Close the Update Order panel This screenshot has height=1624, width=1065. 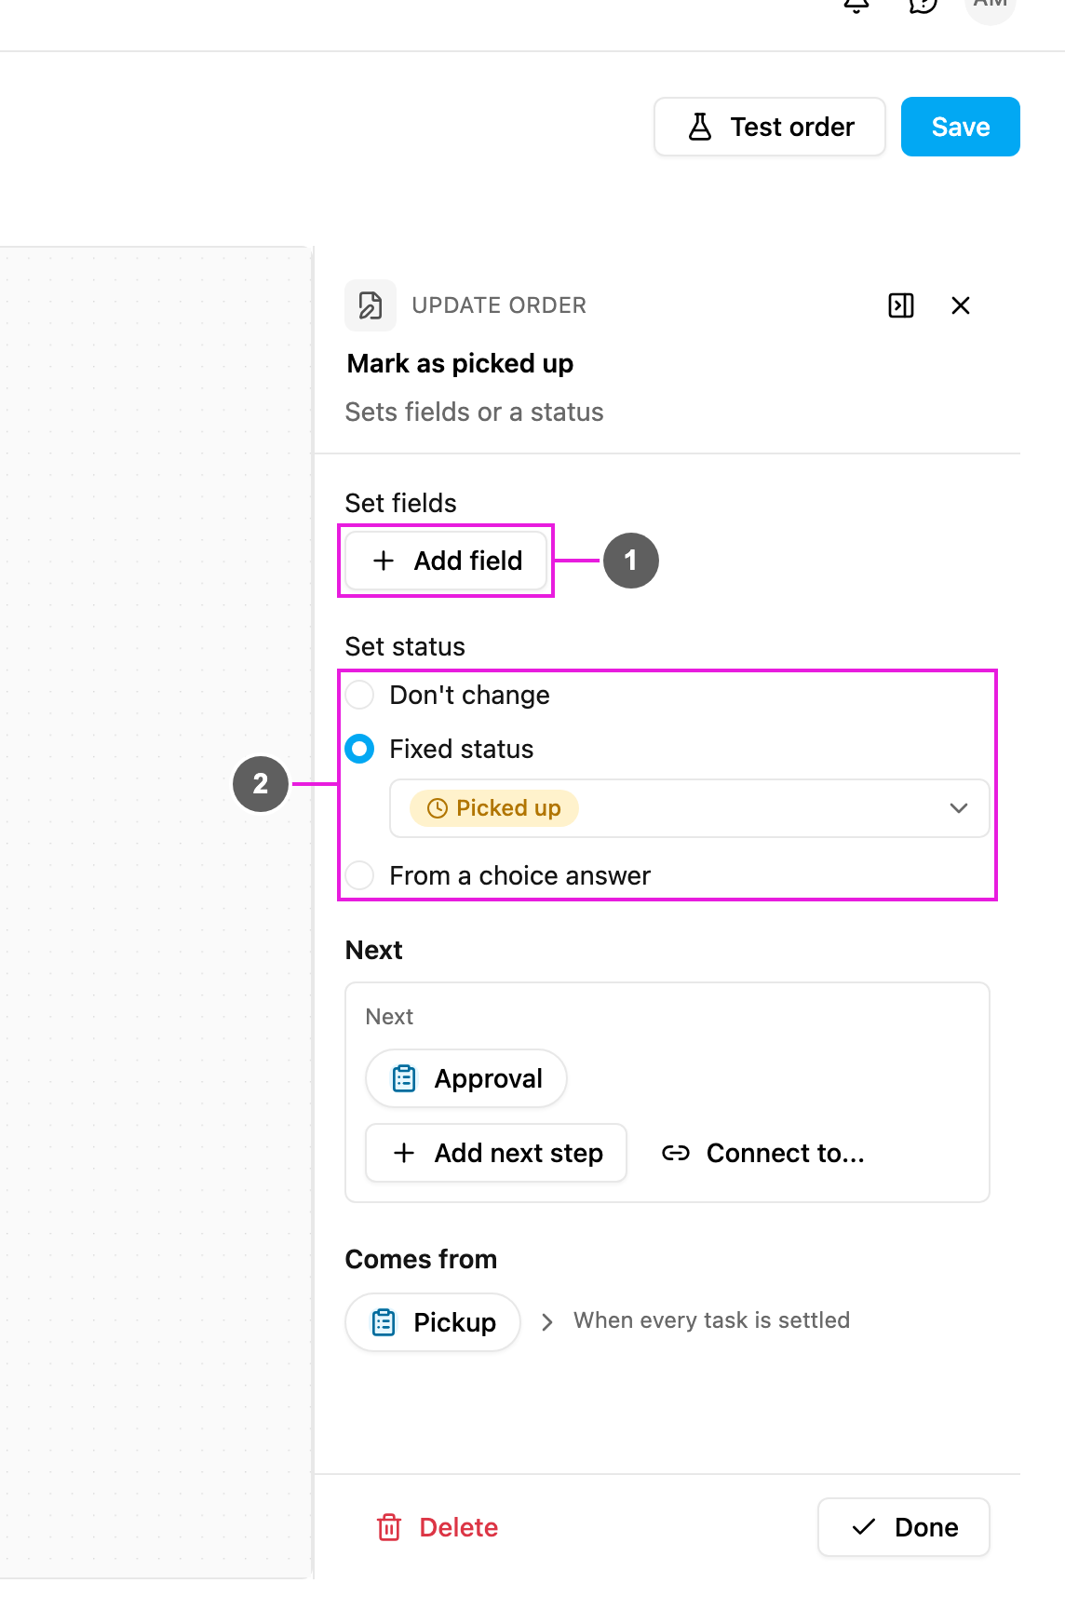(961, 305)
